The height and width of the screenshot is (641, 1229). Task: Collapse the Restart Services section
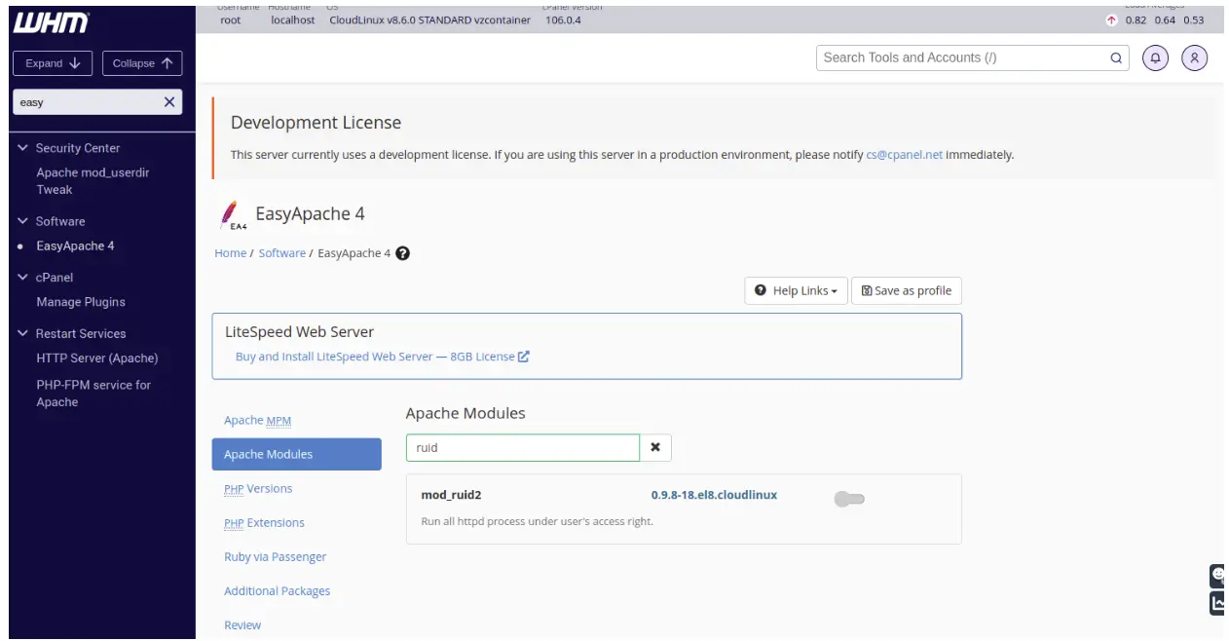tap(23, 333)
